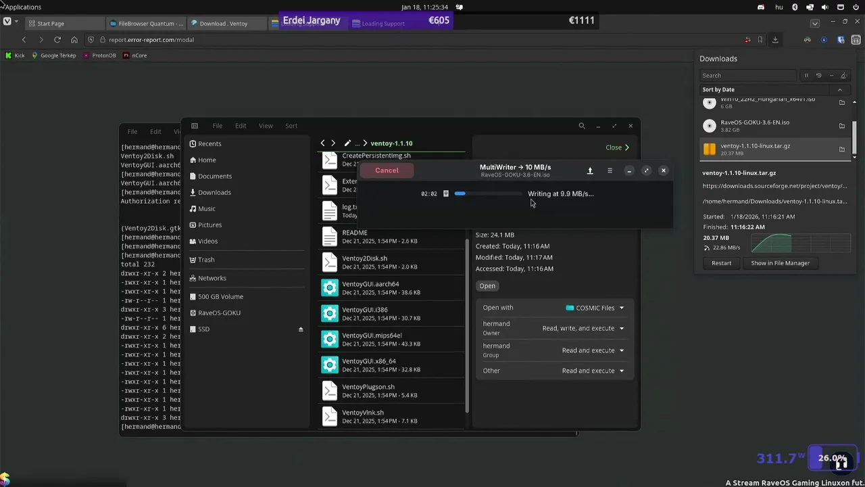This screenshot has height=487, width=865.
Task: Select the 500 GB Volume drive
Action: (x=246, y=296)
